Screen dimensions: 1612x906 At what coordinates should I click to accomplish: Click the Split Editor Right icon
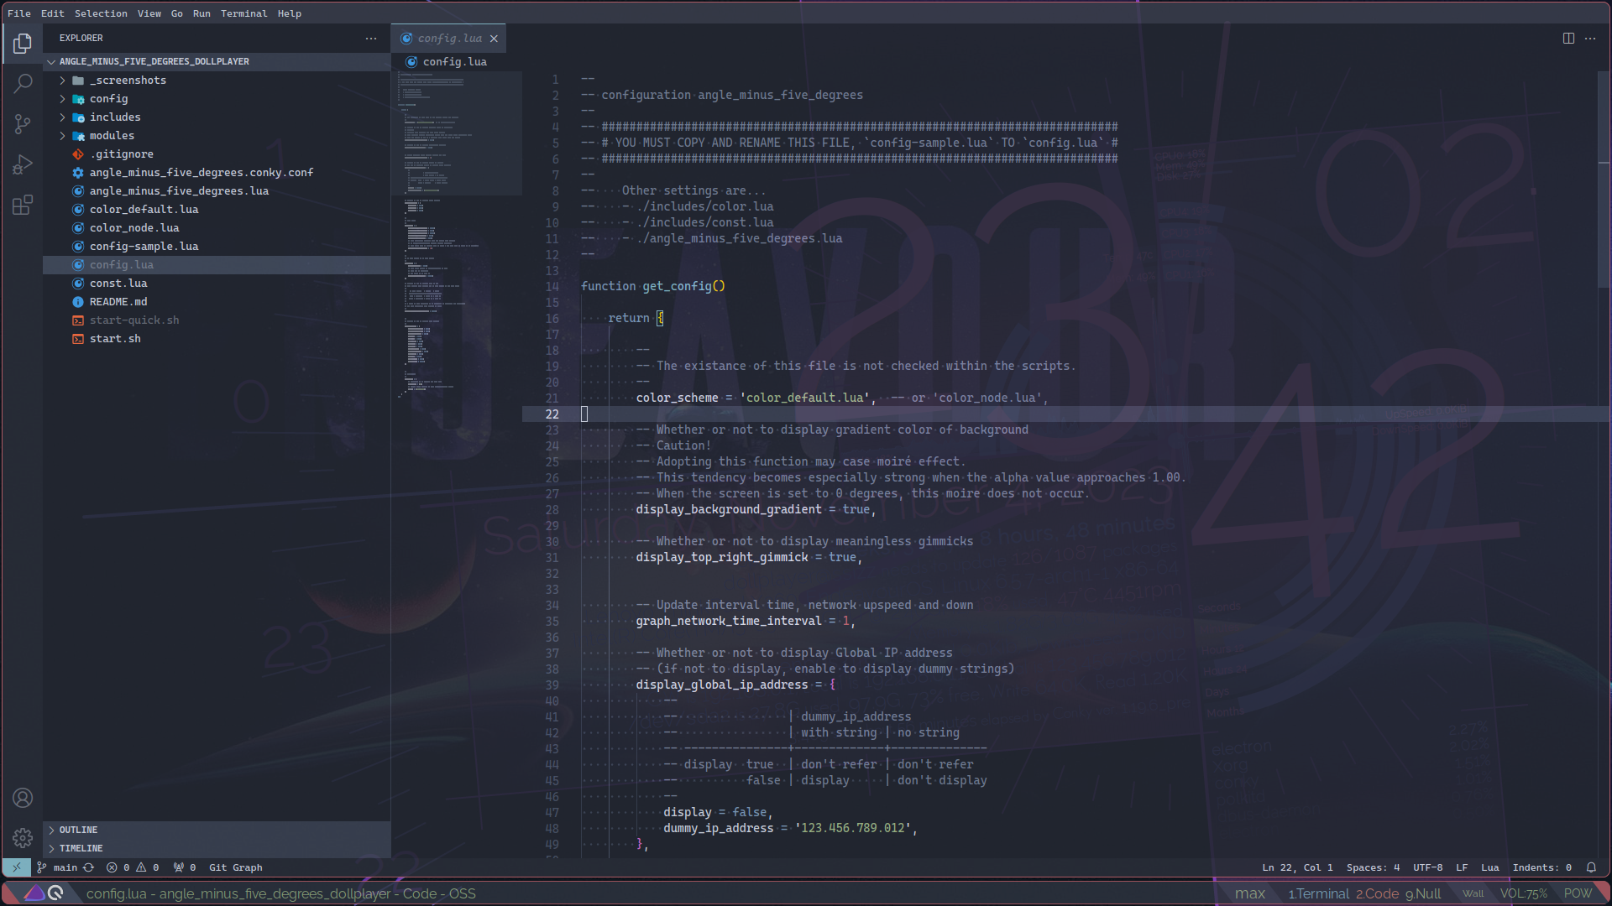point(1568,39)
